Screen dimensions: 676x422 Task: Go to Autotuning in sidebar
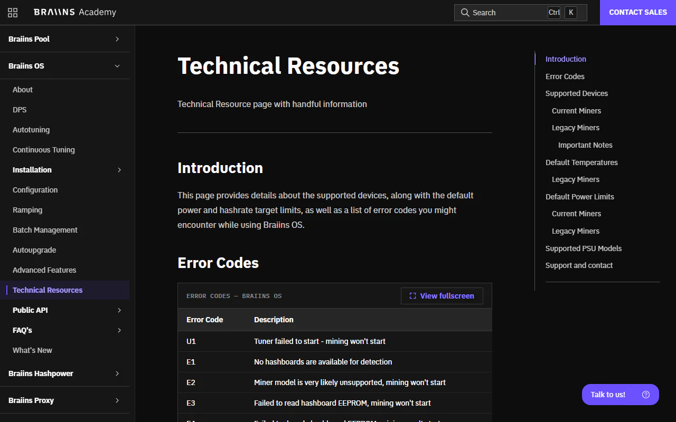click(x=31, y=130)
